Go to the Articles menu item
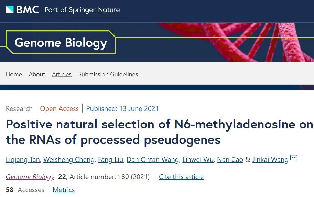 click(x=62, y=74)
